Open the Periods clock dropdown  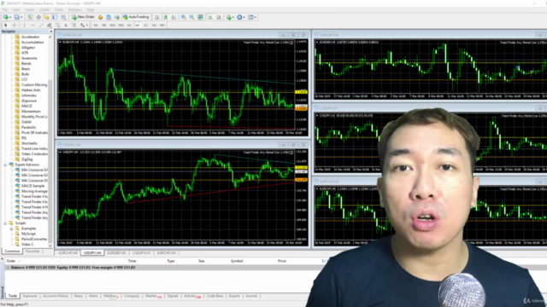(240, 17)
